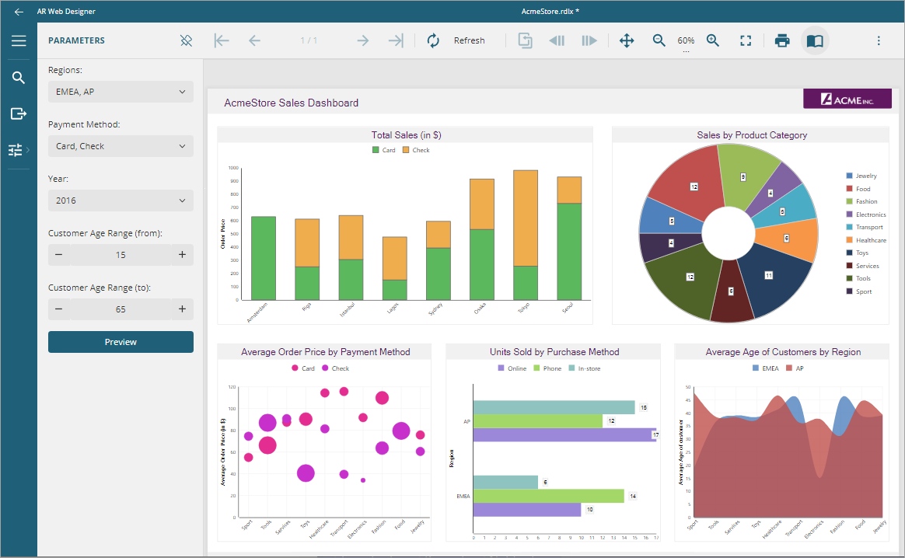Click the history back icon
The height and width of the screenshot is (558, 905).
point(557,40)
